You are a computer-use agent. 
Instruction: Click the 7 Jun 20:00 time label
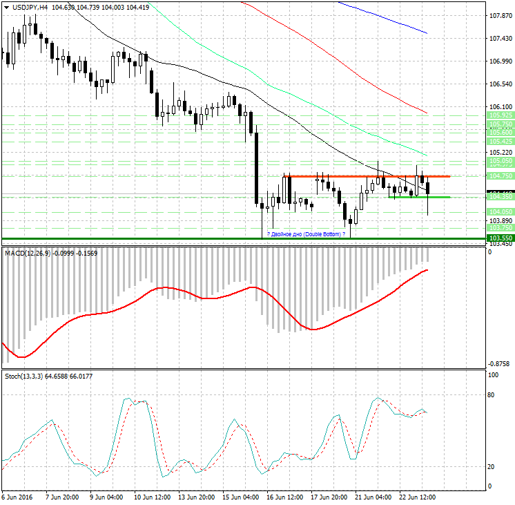tap(62, 497)
